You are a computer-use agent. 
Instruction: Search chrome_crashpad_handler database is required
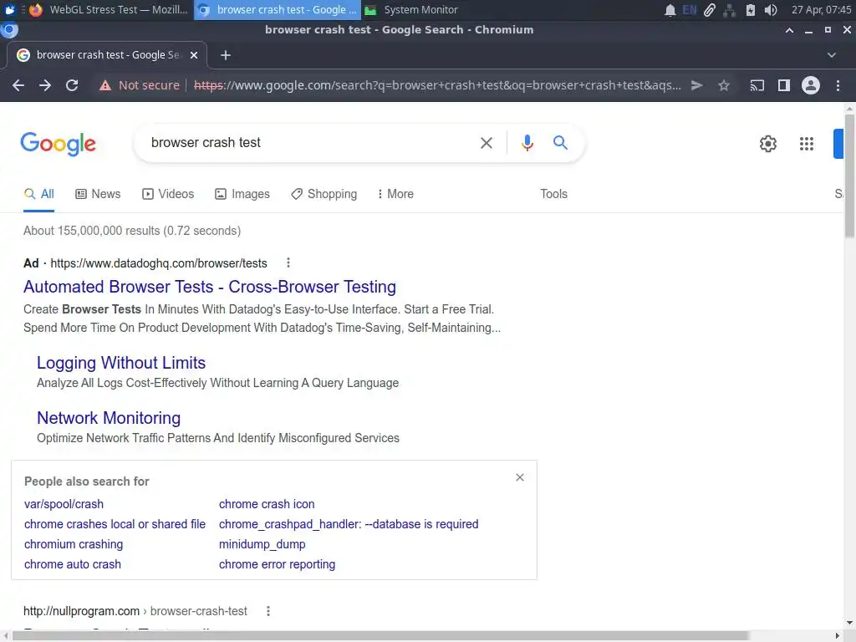(349, 524)
